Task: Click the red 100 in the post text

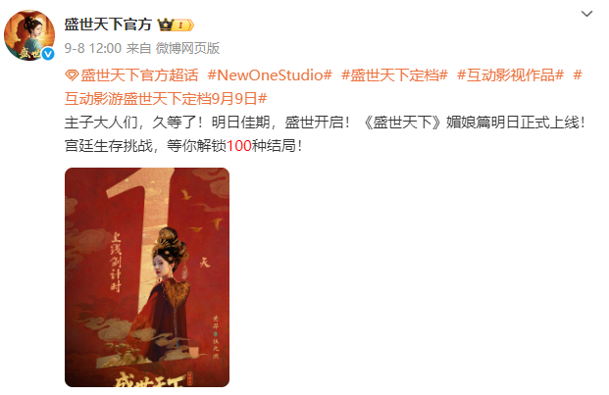Action: click(239, 146)
